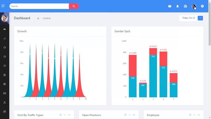Open the user person icon in sidebar
Screen dimensions: 211x119
click(5, 102)
